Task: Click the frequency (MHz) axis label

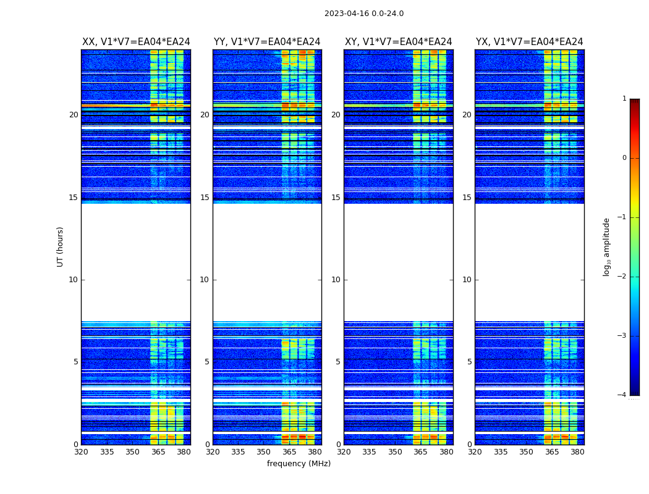Action: pos(299,463)
